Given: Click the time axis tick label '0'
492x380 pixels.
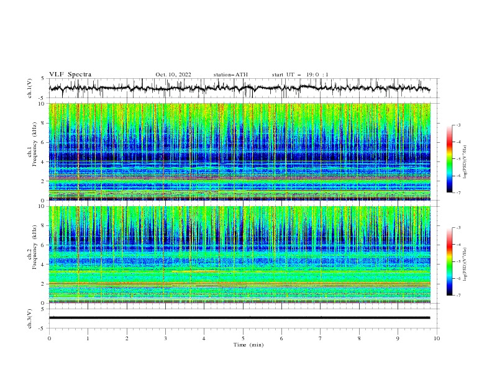Looking at the screenshot, I should 49,338.
